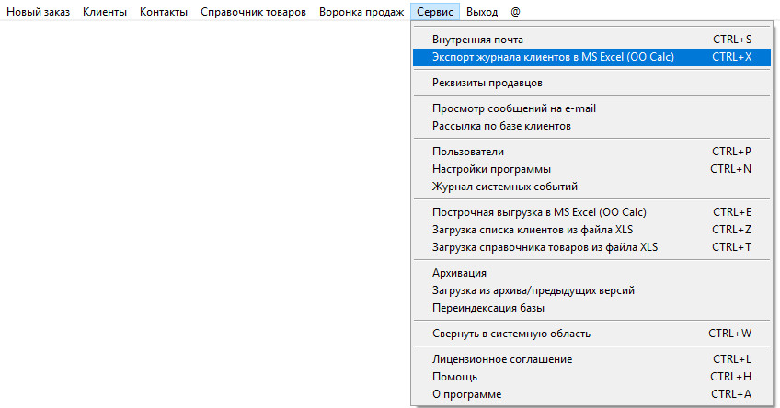
Task: Click the Контакты menu item
Action: tap(164, 12)
